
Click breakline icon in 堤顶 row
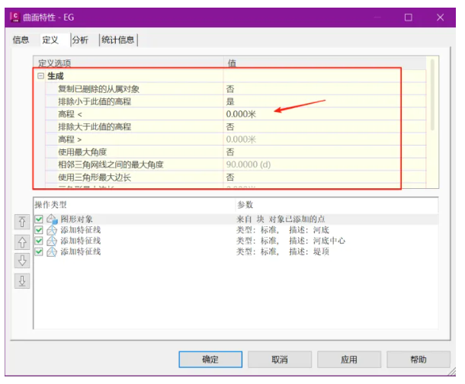(x=52, y=252)
